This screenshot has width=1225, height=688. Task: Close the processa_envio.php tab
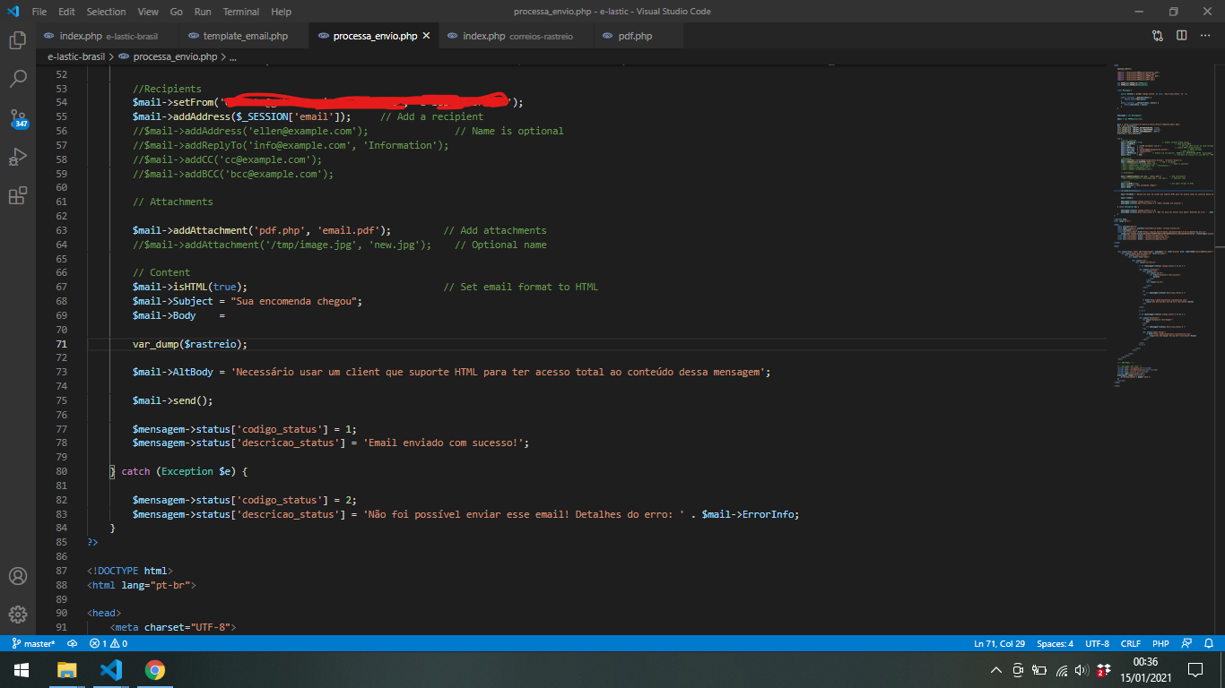(x=427, y=36)
